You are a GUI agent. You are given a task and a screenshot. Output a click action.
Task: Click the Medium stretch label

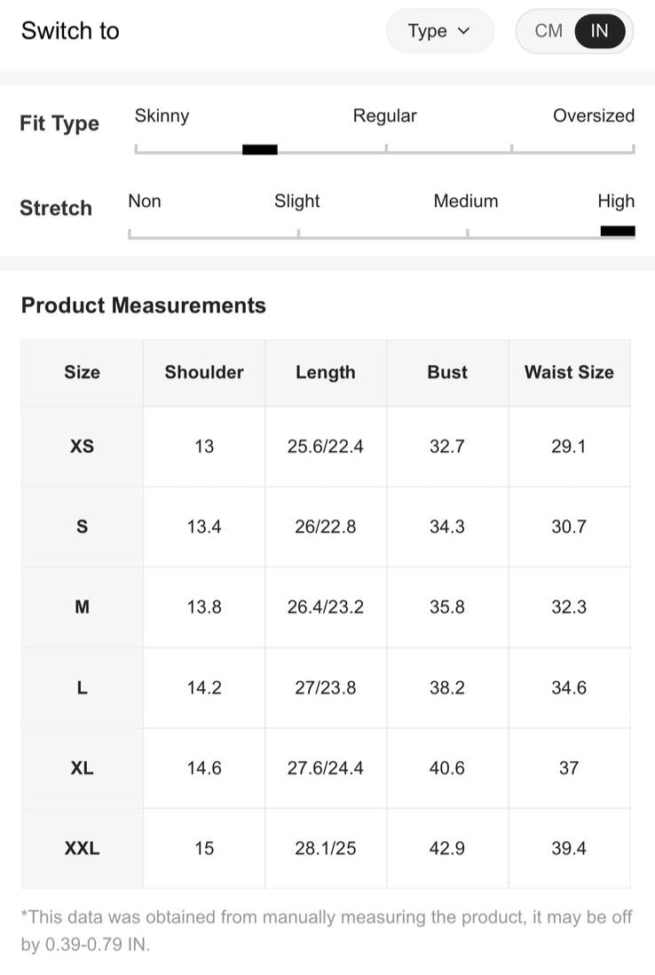point(466,201)
